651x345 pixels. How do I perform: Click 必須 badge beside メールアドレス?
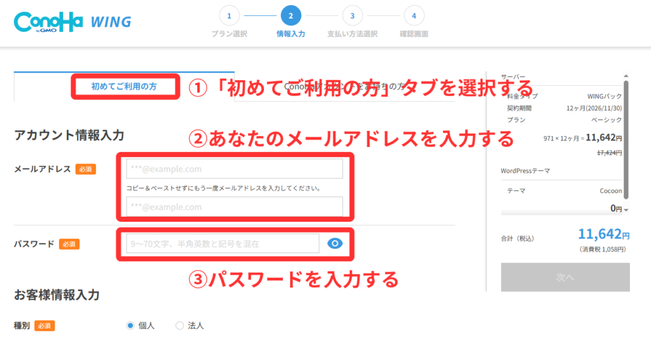pos(86,169)
